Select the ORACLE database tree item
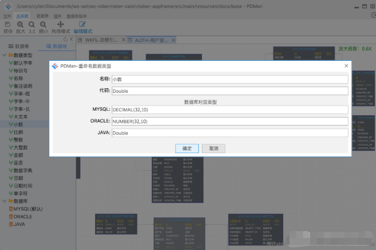Screen dimensions: 376x250 21,217
